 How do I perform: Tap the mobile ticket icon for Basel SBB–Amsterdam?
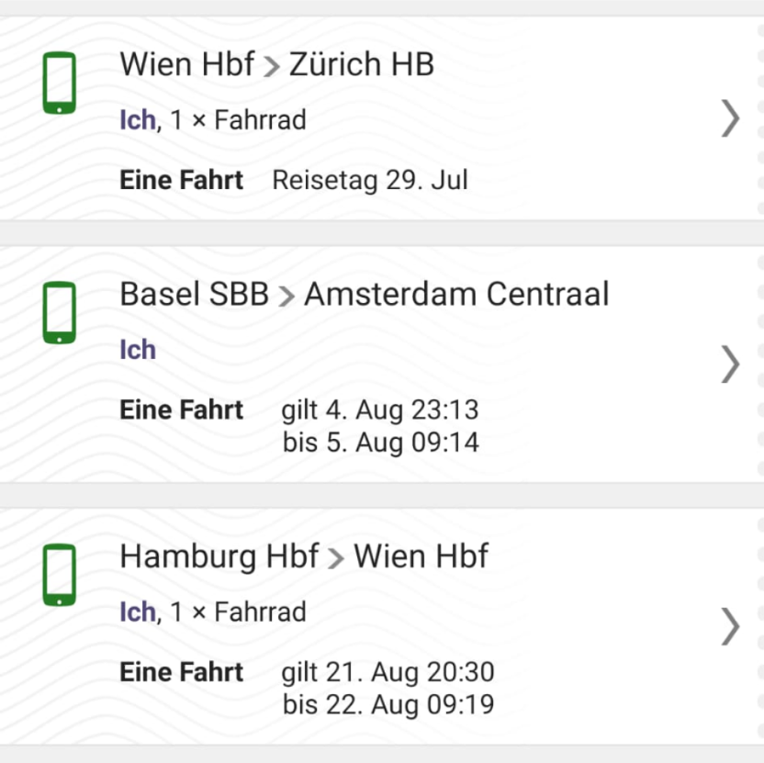click(60, 313)
